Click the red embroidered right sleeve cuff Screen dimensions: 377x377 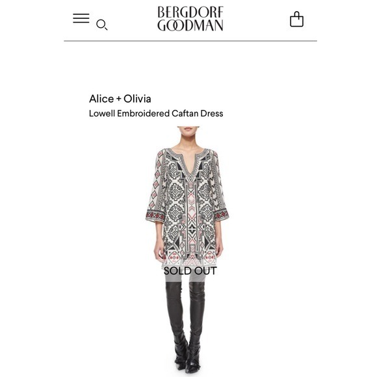click(221, 214)
